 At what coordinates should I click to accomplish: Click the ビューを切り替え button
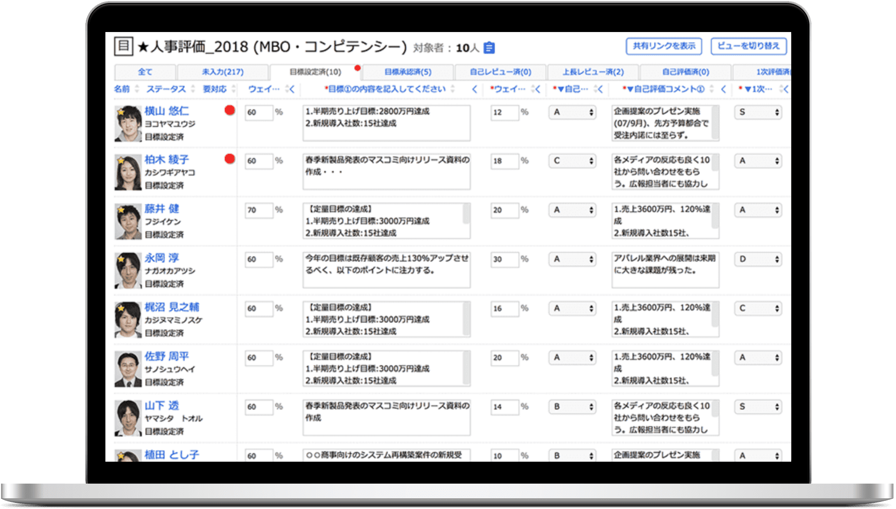pyautogui.click(x=748, y=46)
